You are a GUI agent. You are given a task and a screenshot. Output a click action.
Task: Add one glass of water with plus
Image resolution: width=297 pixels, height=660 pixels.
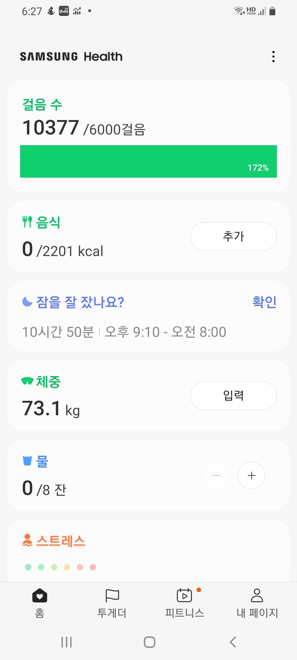click(251, 475)
